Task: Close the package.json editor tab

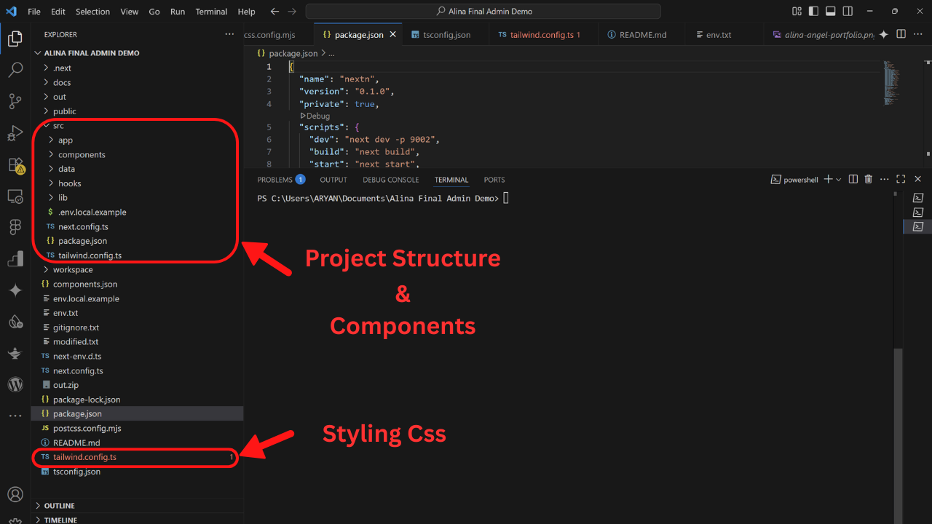Action: click(x=392, y=33)
